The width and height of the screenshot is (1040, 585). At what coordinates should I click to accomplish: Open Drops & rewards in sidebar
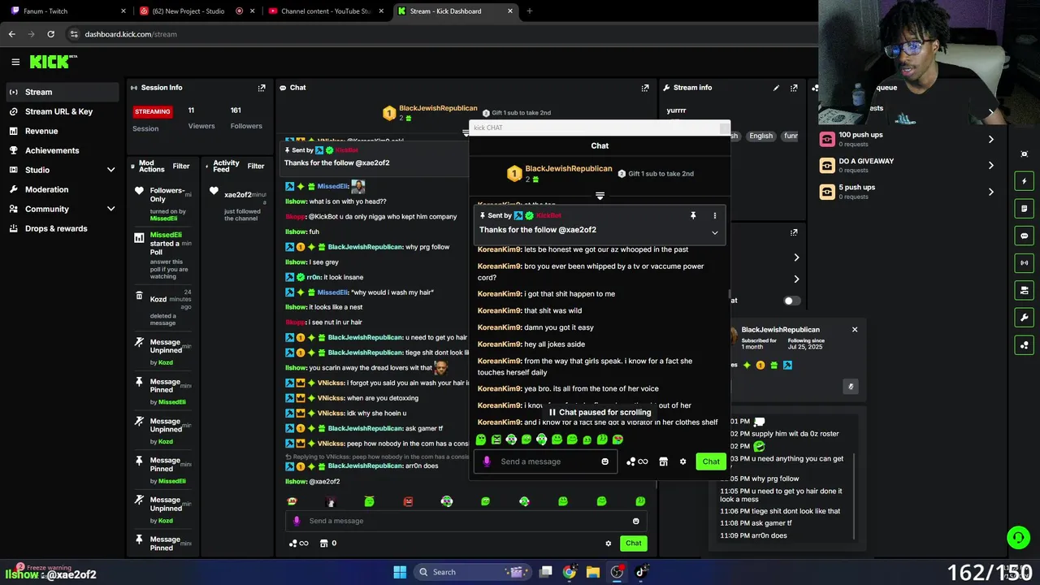(x=63, y=228)
